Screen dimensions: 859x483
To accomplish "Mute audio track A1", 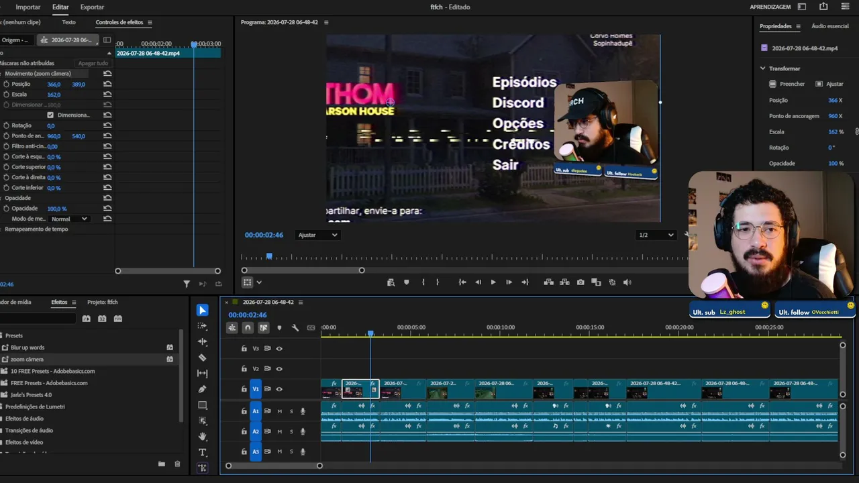I will [279, 411].
